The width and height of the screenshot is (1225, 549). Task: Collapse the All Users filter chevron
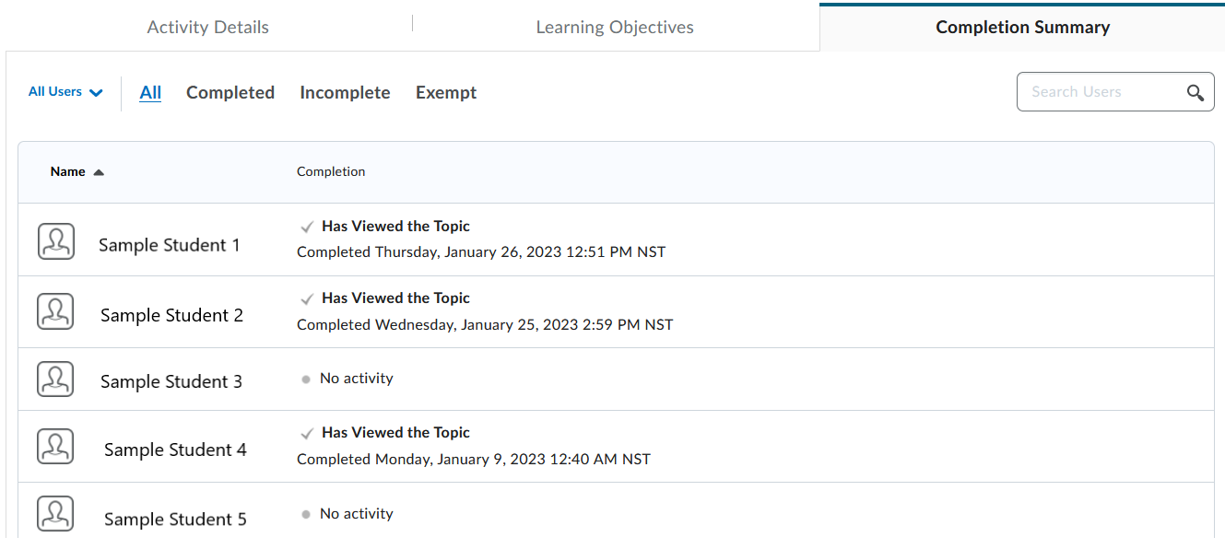pyautogui.click(x=97, y=92)
